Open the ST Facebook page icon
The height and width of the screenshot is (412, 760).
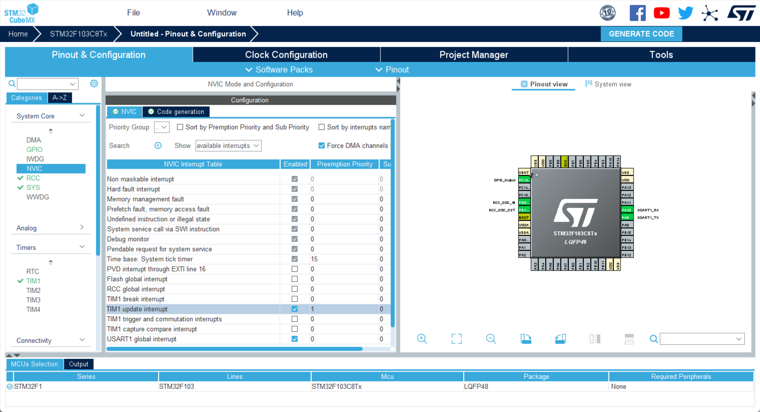638,13
